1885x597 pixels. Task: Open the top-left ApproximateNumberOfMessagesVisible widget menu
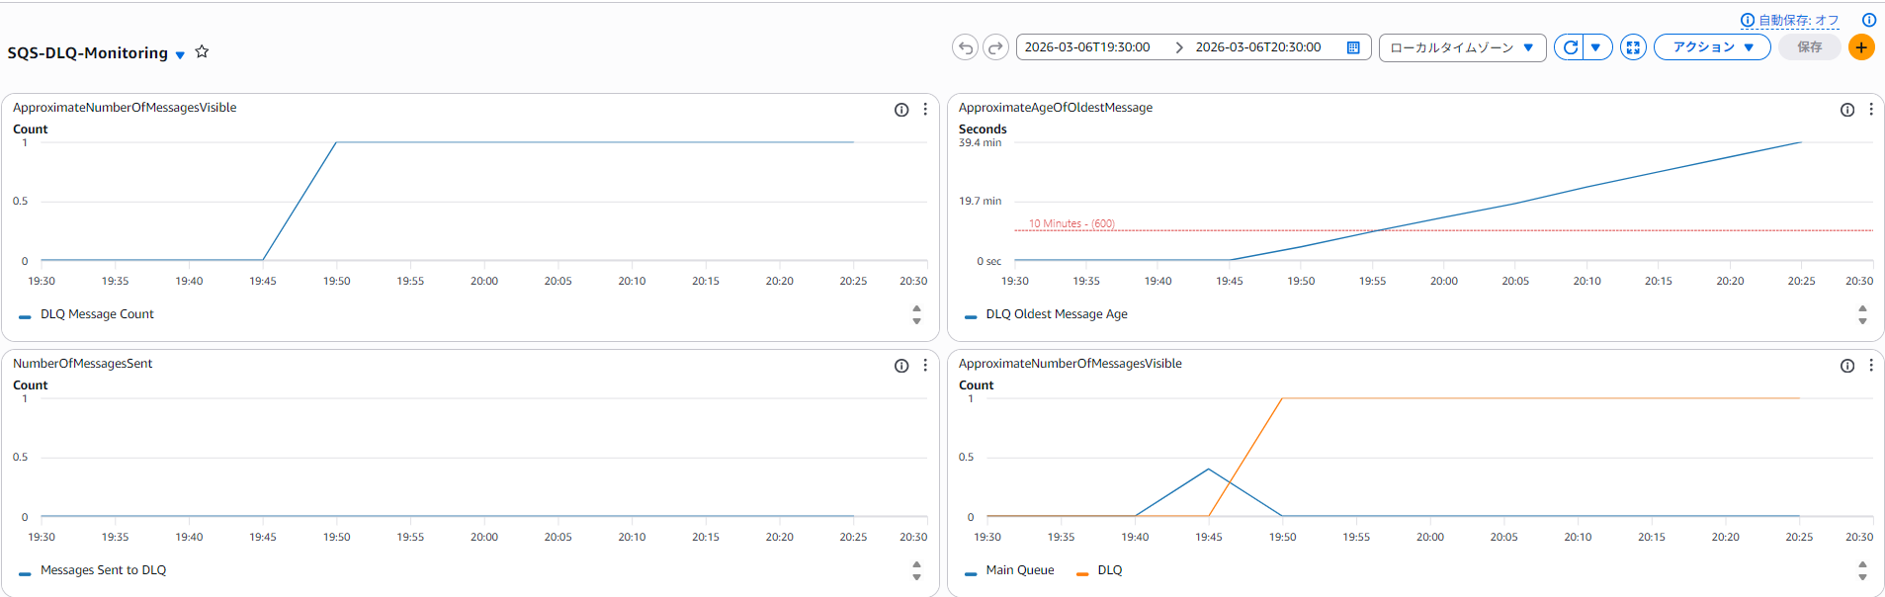pos(925,110)
